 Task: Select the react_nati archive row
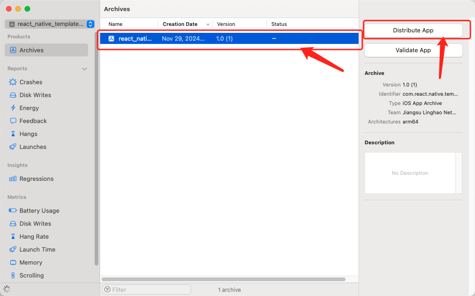(x=230, y=38)
